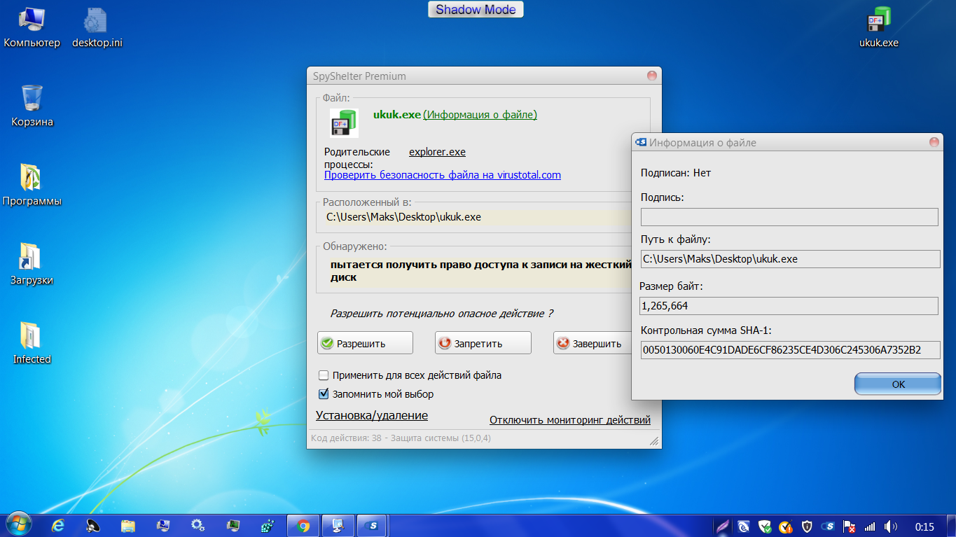The image size is (956, 537).
Task: Open the virustotal.com file check link
Action: 442,175
